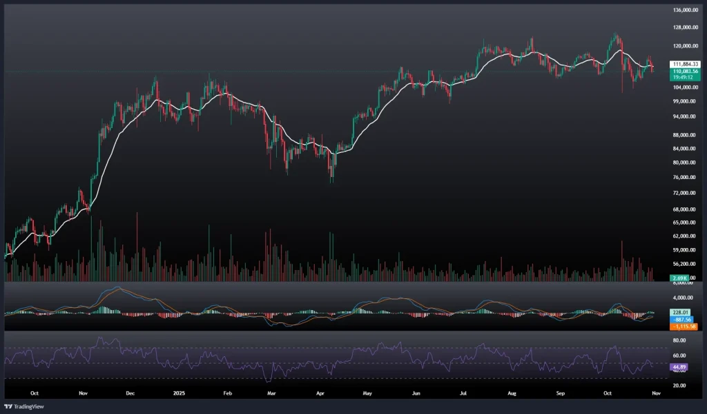Click the 2025 label on time axis

tap(180, 393)
